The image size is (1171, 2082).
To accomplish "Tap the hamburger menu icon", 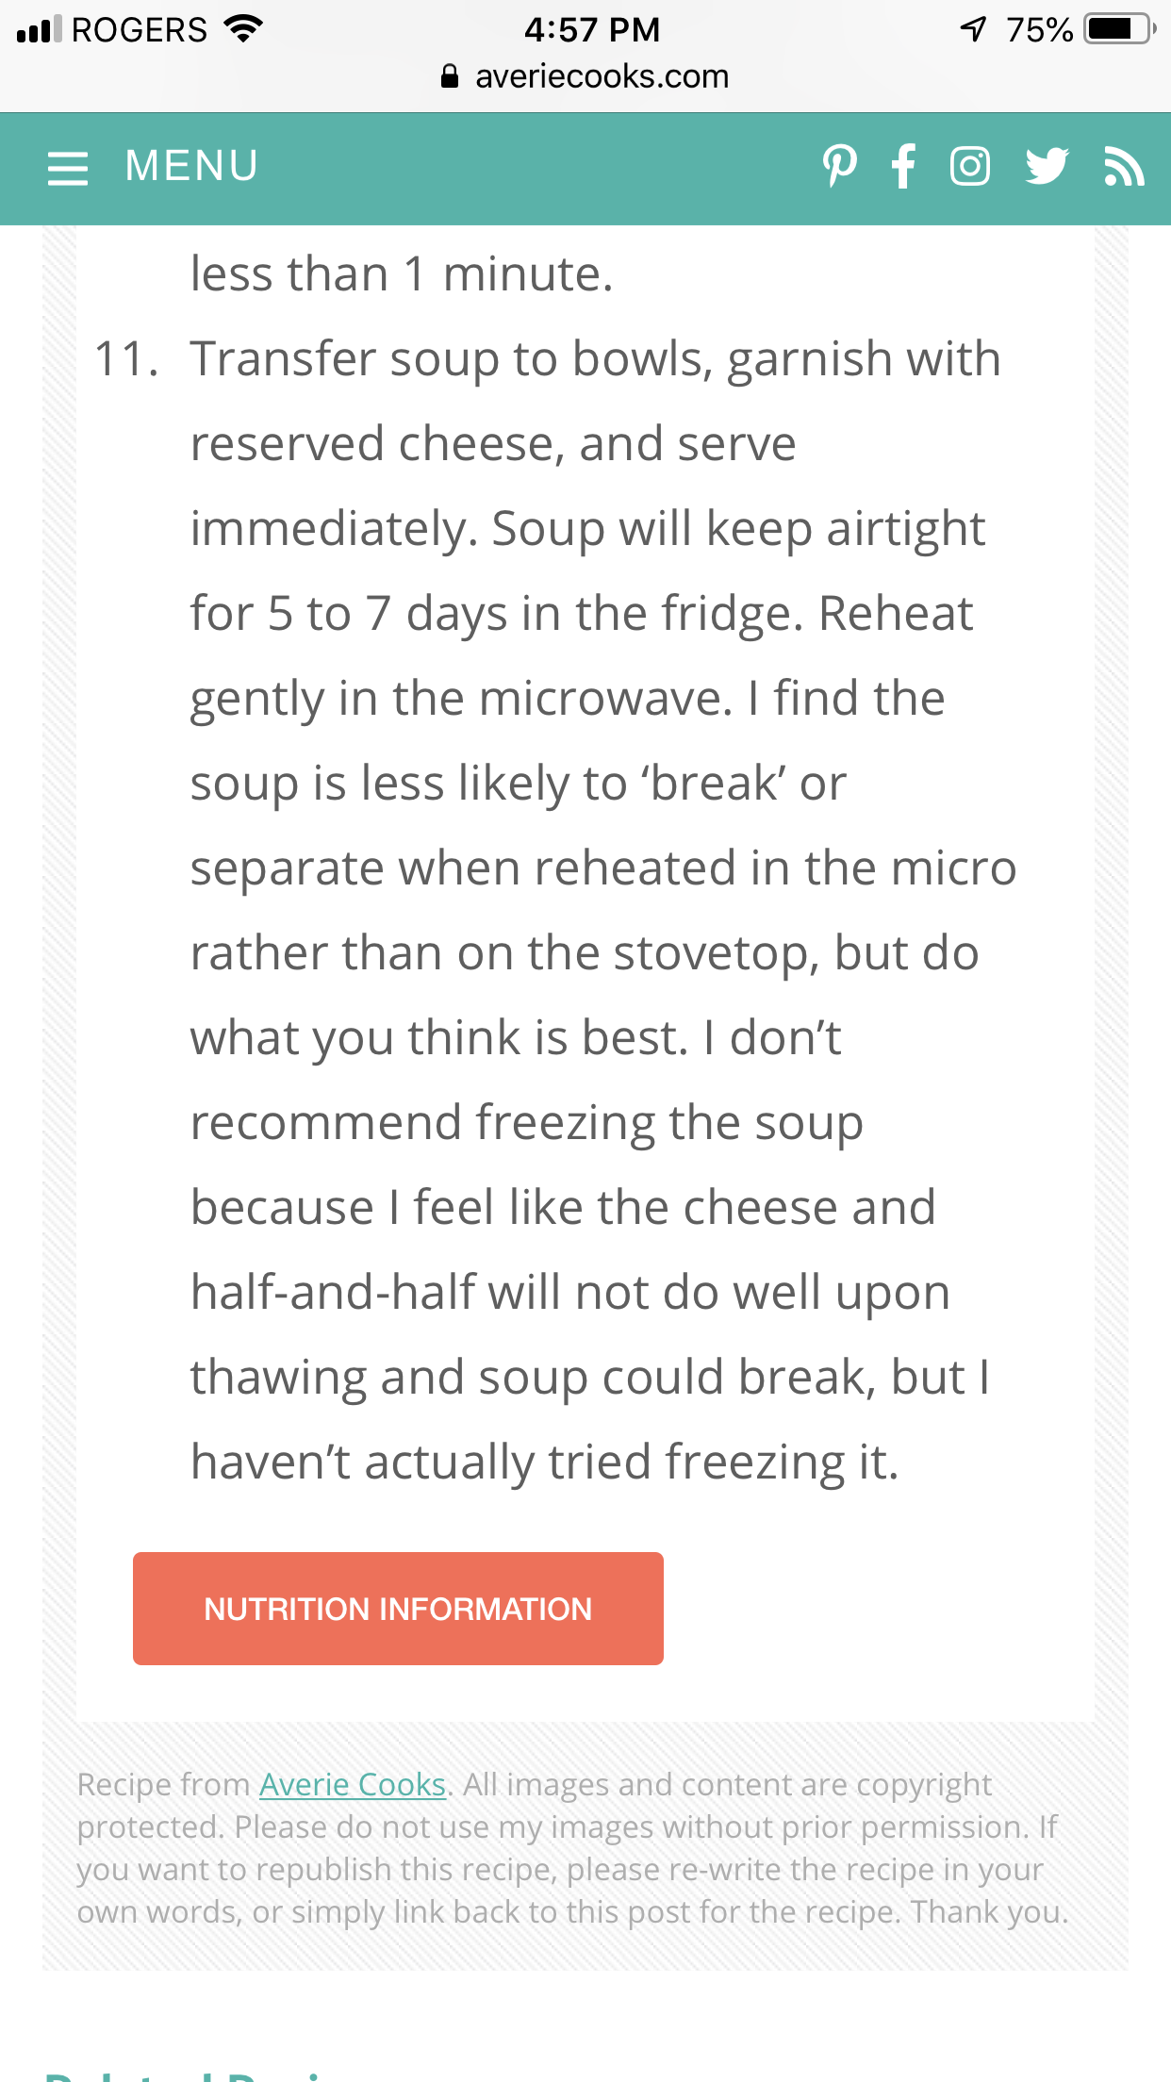I will pyautogui.click(x=68, y=169).
